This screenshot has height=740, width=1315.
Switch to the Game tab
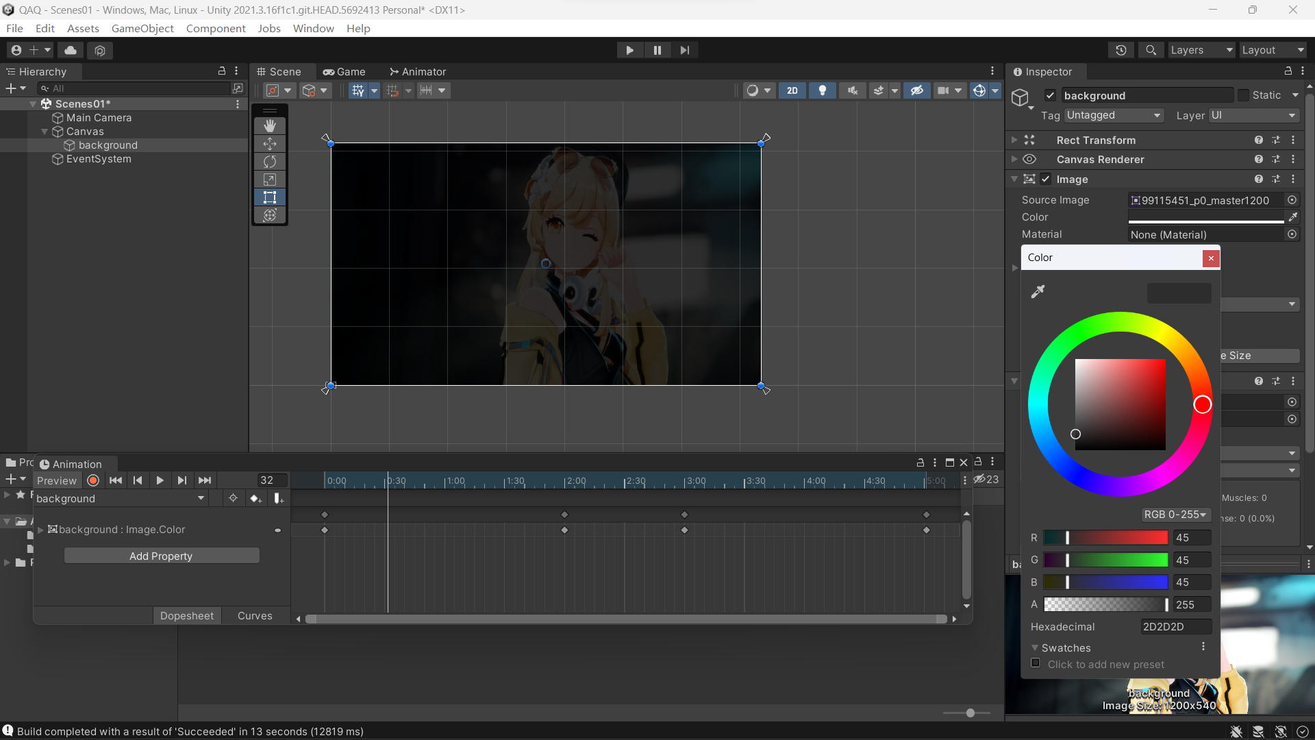click(x=345, y=71)
